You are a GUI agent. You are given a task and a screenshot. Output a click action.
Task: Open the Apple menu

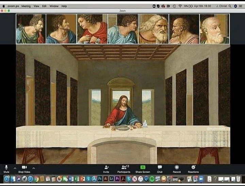4,6
